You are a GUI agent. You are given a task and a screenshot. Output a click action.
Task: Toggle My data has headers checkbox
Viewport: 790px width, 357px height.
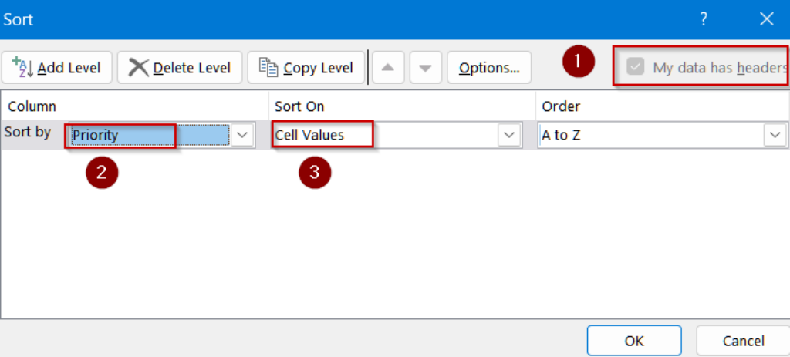tap(636, 67)
